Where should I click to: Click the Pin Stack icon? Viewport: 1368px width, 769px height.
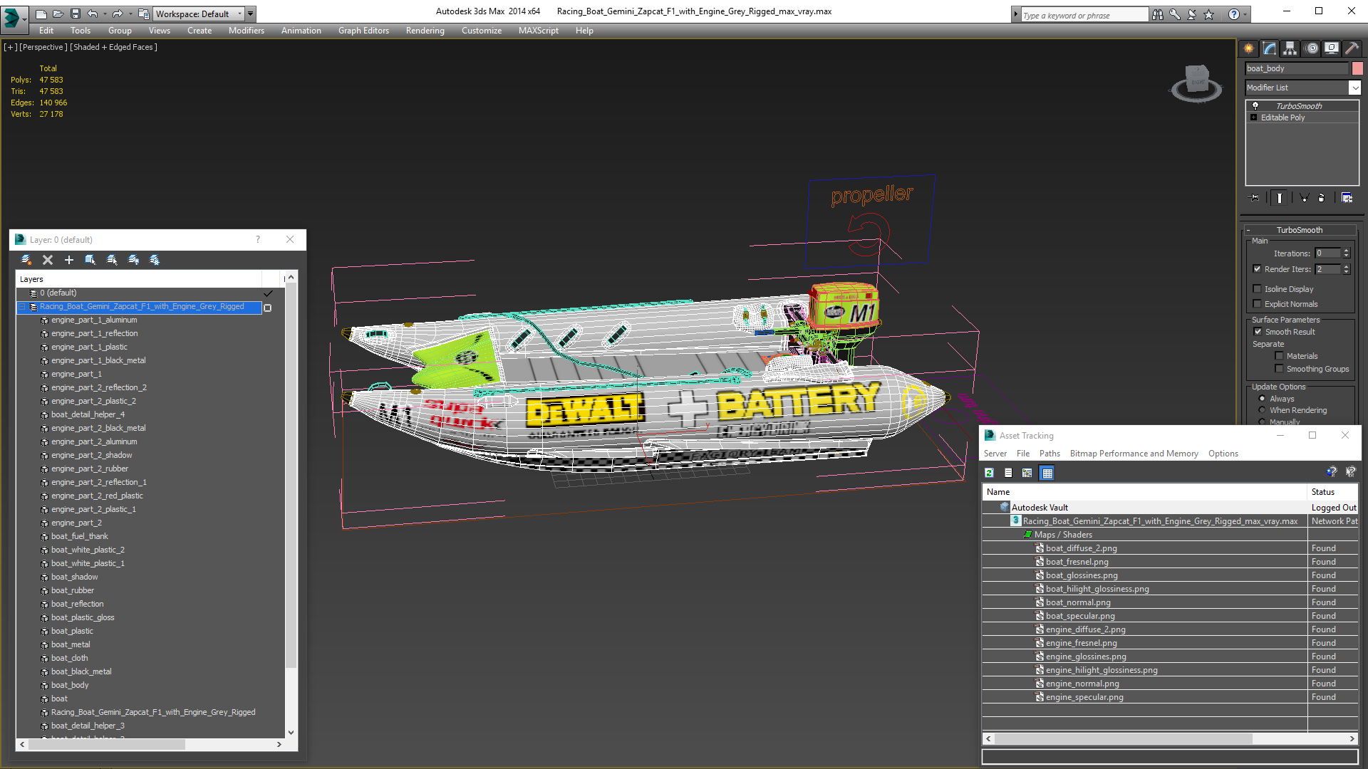click(1255, 198)
